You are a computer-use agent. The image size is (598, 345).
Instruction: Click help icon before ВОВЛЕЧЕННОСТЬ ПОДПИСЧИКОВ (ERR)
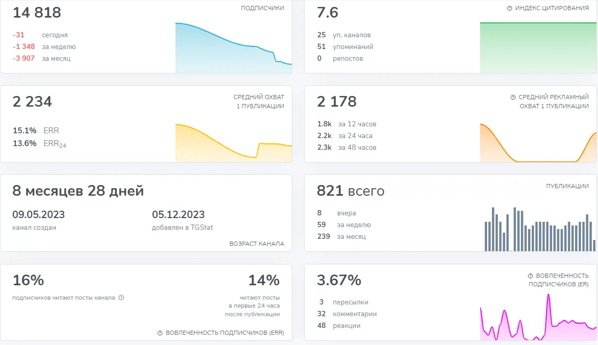(160, 333)
